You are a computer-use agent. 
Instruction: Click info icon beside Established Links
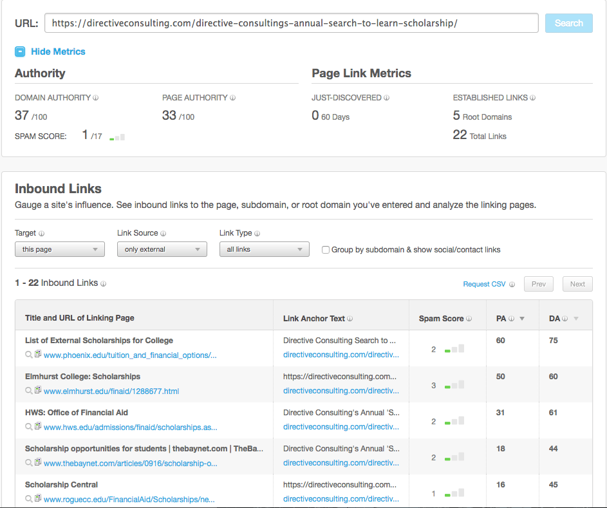tap(533, 98)
